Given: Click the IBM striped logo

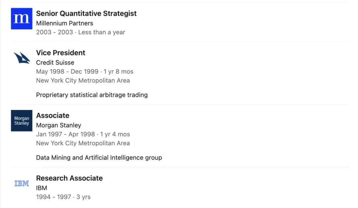Looking at the screenshot, I should [22, 183].
